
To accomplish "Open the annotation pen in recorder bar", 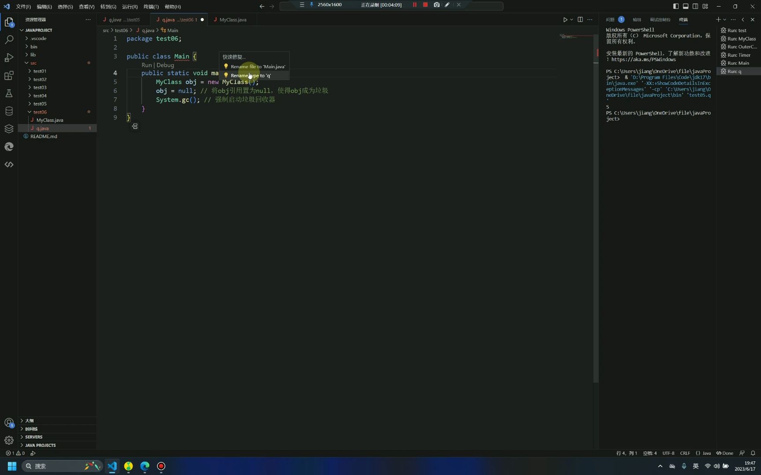I will click(x=447, y=5).
